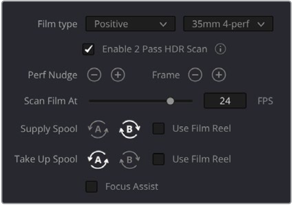
Task: Open the HDR Scan info icon
Action: coord(220,49)
